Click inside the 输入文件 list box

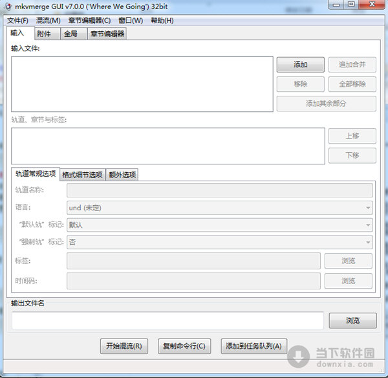click(142, 84)
